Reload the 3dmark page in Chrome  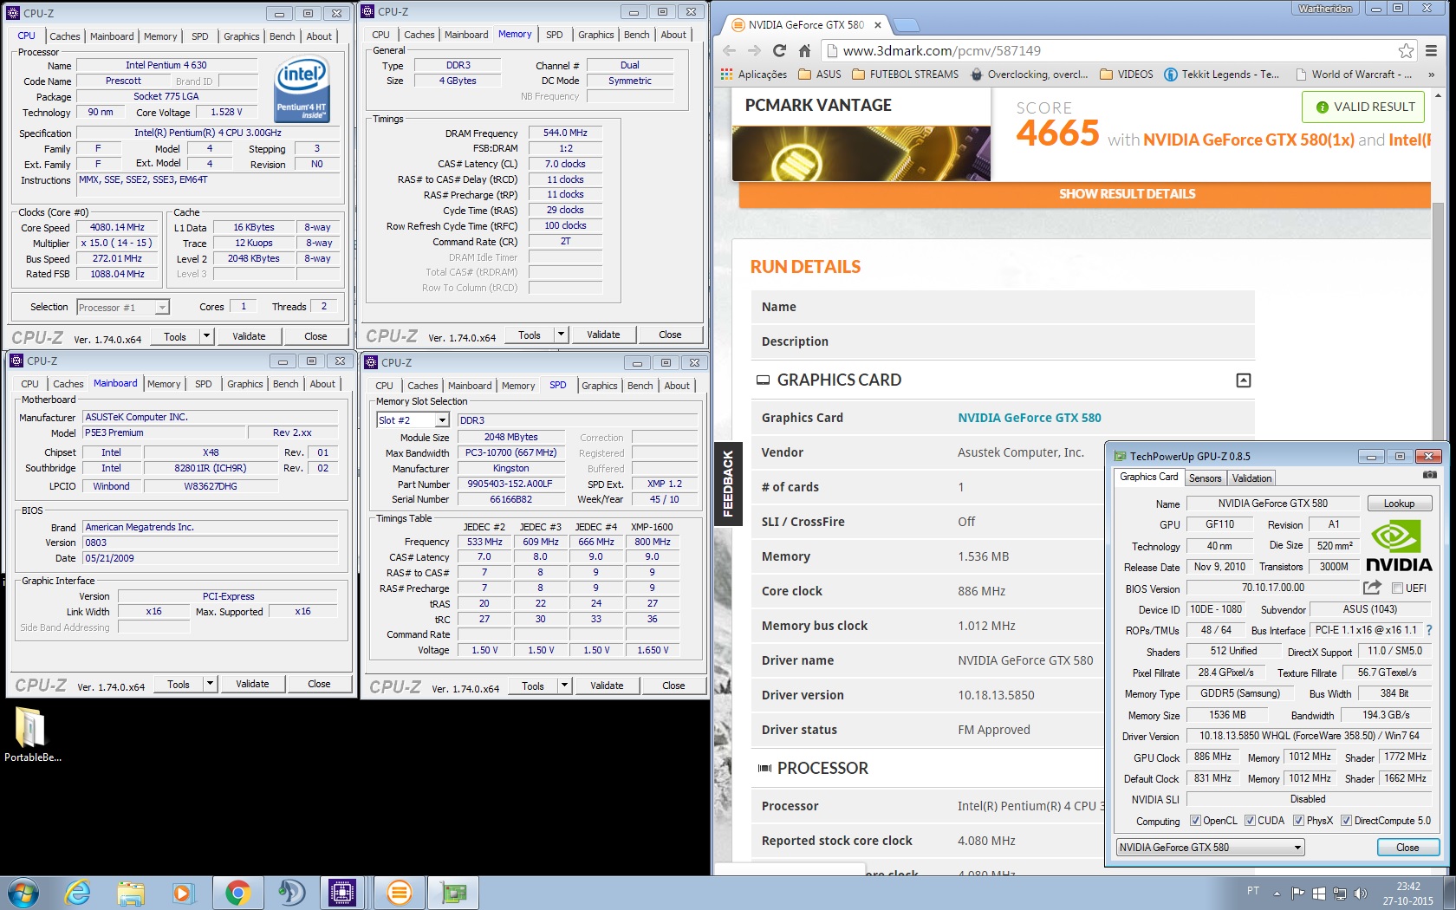[x=779, y=51]
